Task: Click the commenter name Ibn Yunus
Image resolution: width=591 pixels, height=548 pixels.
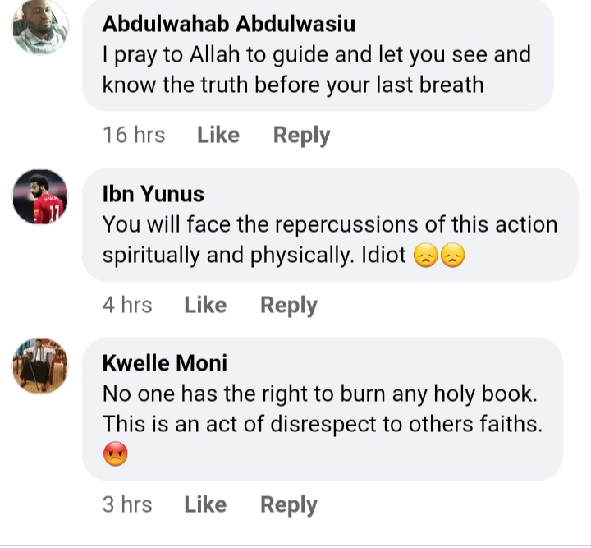Action: pos(153,194)
